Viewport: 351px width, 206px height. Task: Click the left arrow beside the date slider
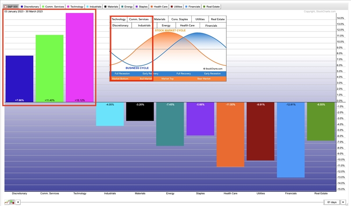point(18,202)
